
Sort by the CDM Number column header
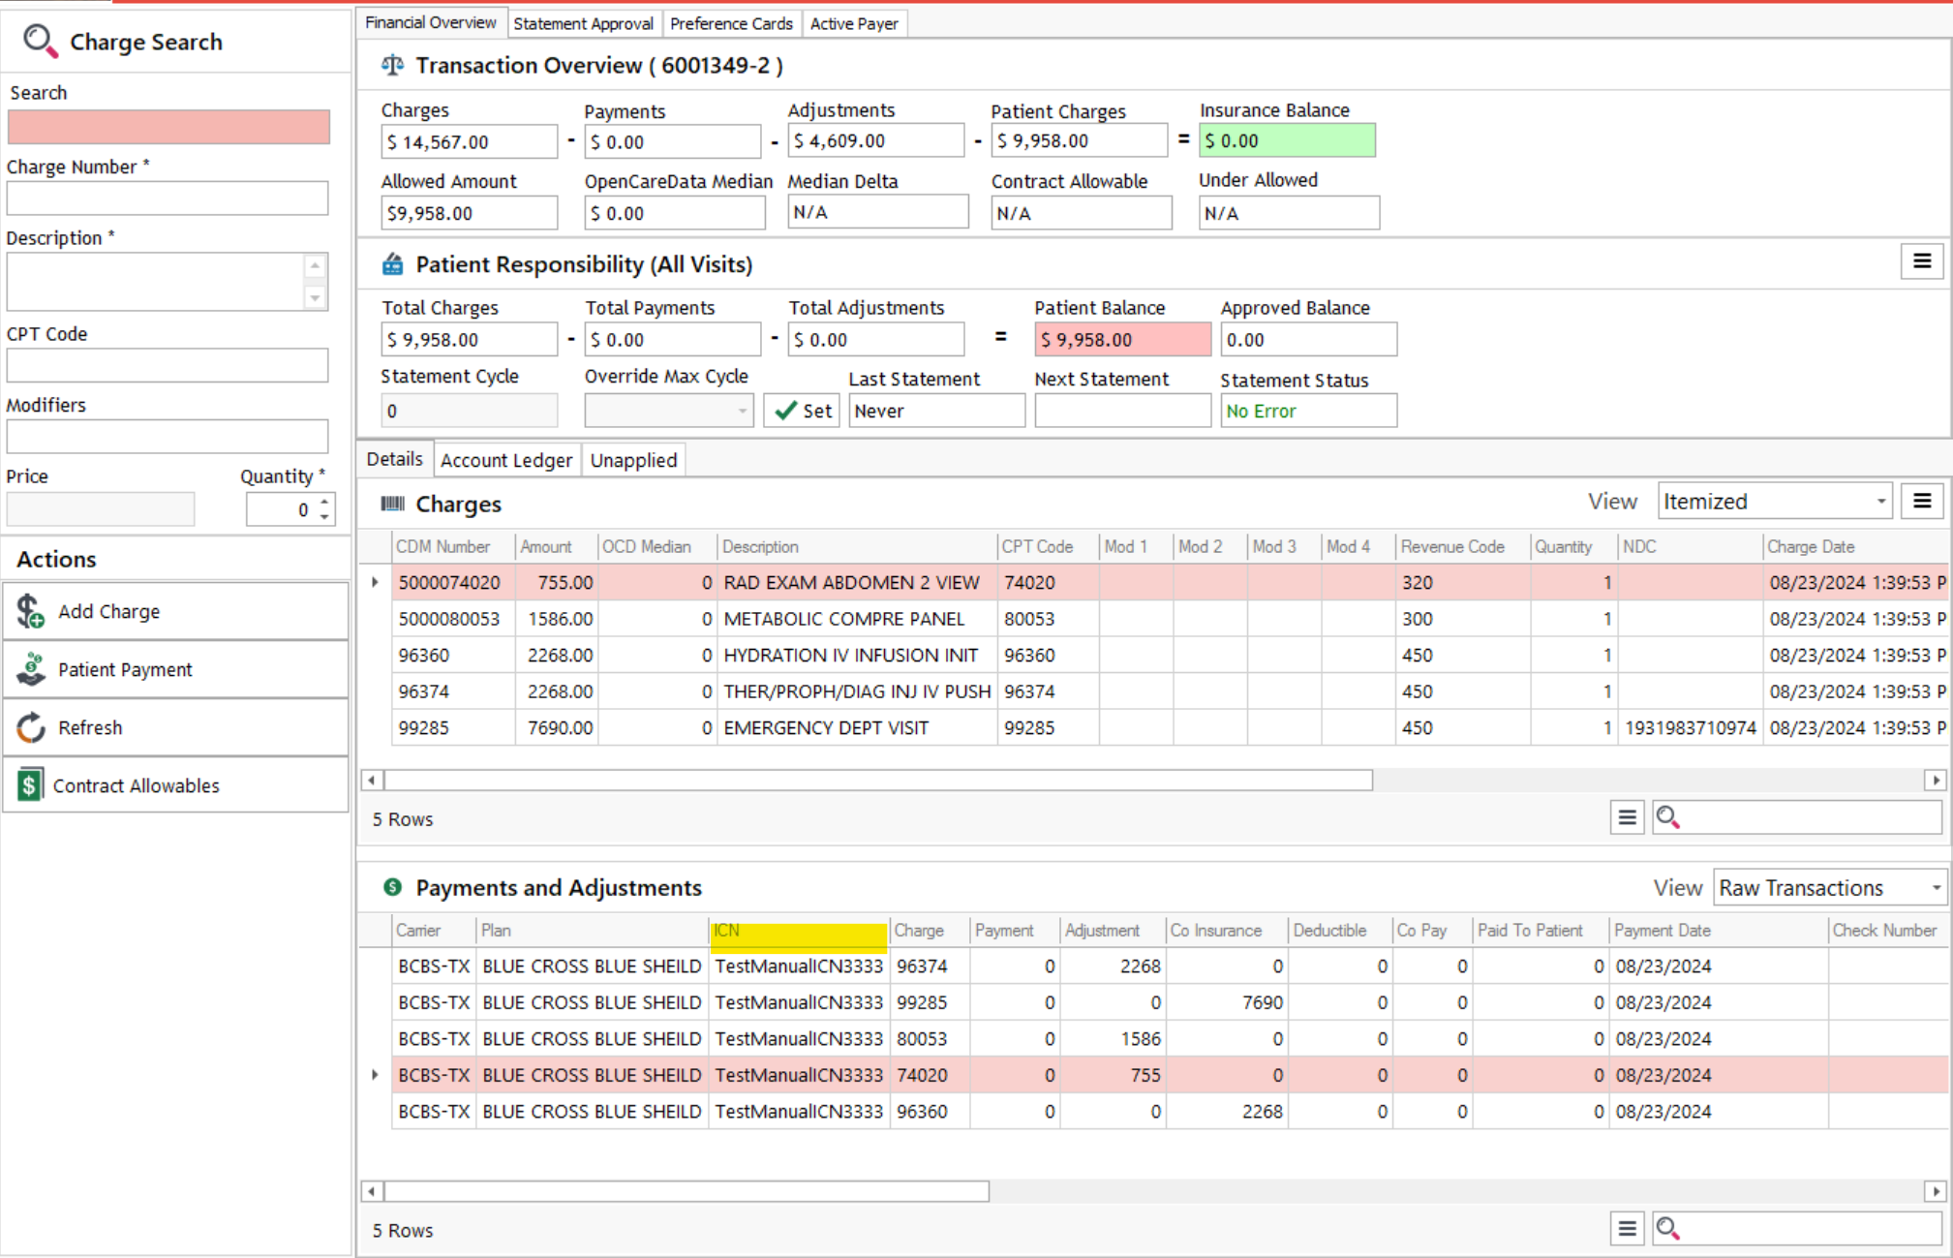[x=453, y=546]
